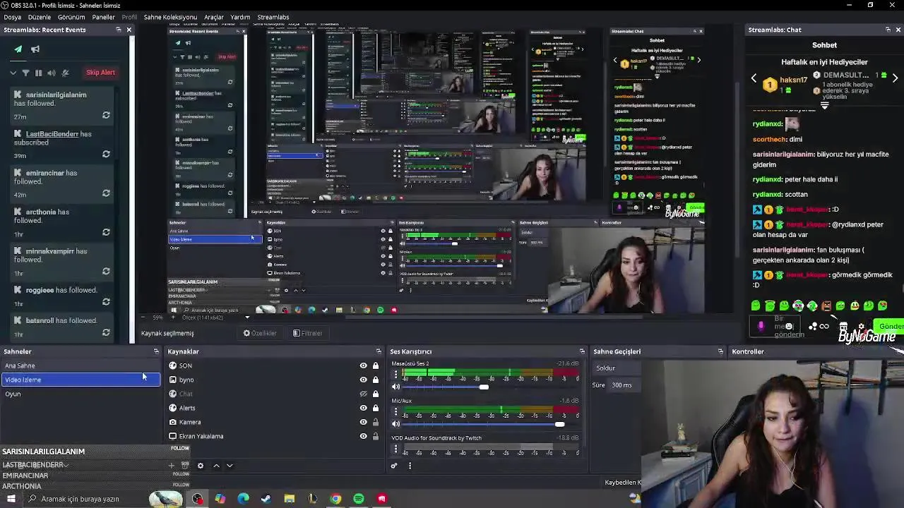Click the Skip Alert button
The width and height of the screenshot is (904, 508).
tap(100, 73)
